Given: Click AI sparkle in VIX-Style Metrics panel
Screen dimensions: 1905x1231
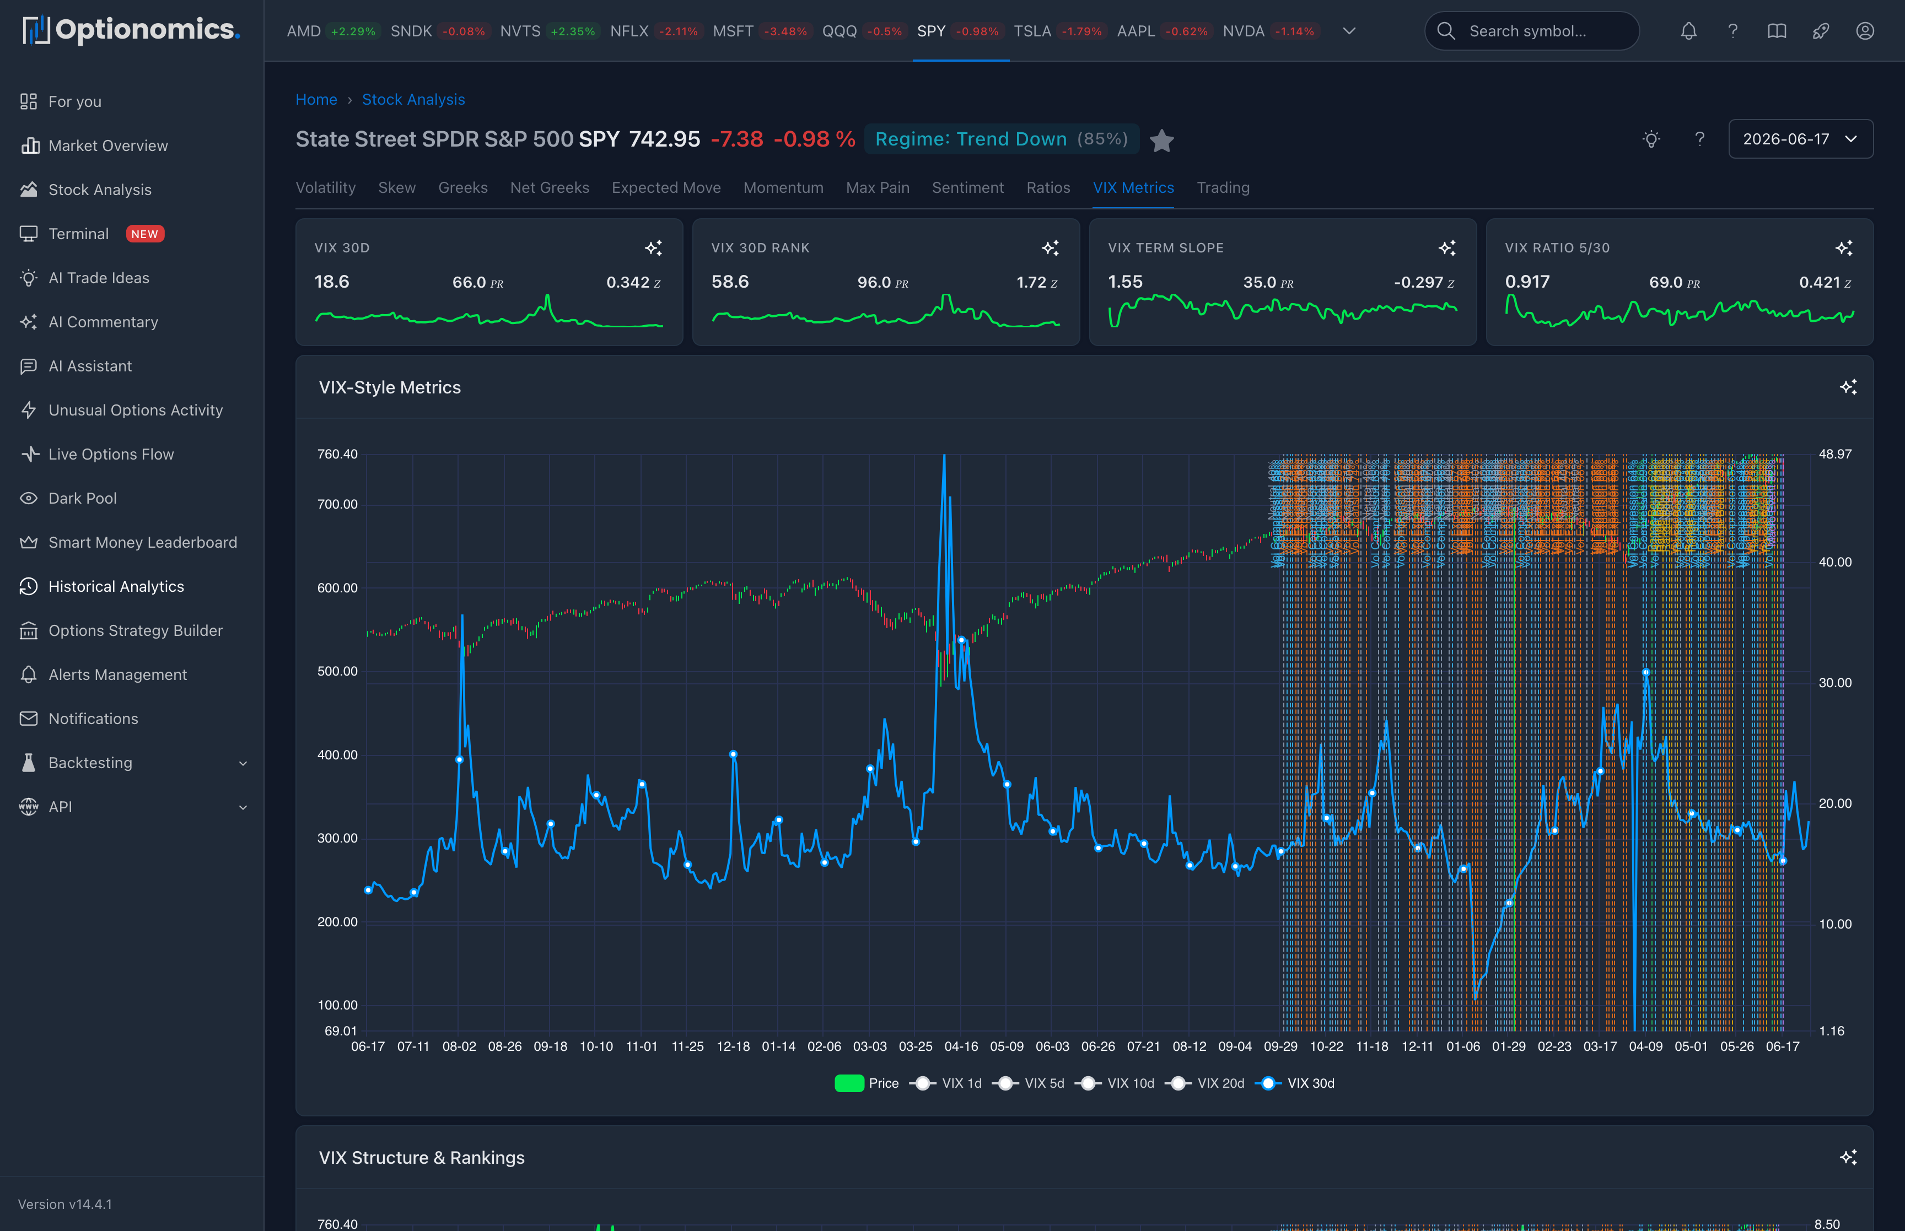Looking at the screenshot, I should pos(1848,387).
